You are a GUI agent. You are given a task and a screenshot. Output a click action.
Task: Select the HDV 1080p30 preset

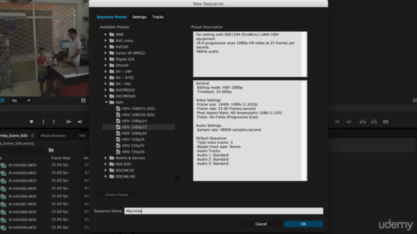pyautogui.click(x=134, y=133)
